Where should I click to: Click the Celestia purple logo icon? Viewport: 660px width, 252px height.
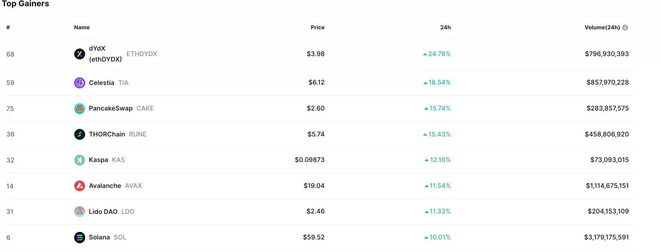coord(80,83)
